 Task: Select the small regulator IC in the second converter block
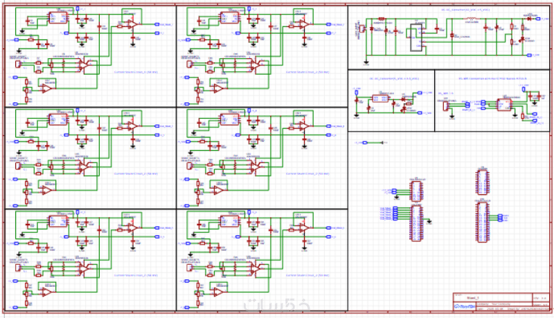(x=380, y=98)
